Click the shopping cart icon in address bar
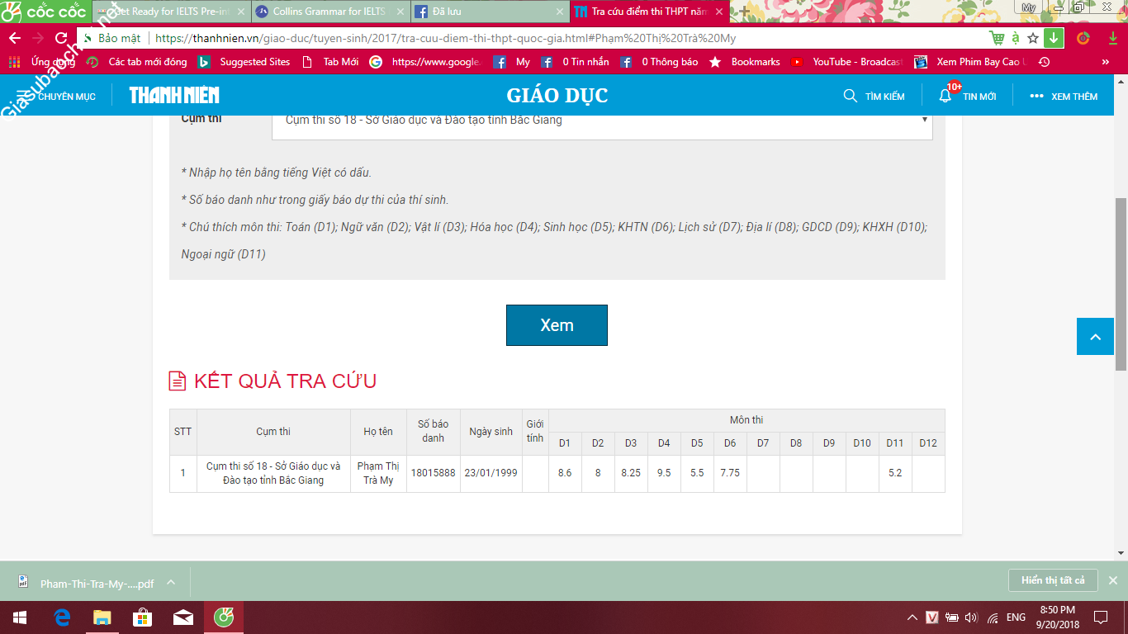 coord(998,38)
